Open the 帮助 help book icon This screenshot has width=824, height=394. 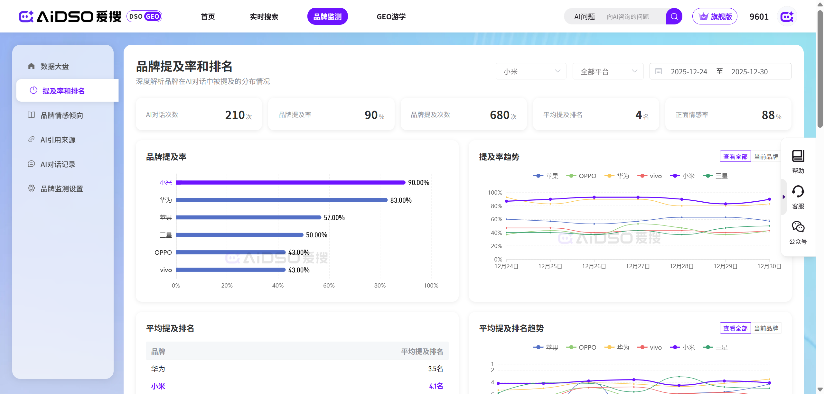click(798, 156)
